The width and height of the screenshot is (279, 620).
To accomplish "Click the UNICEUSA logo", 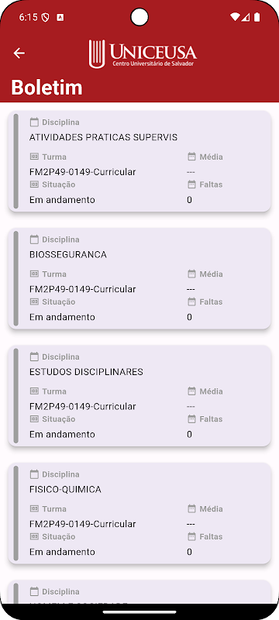I will point(143,53).
